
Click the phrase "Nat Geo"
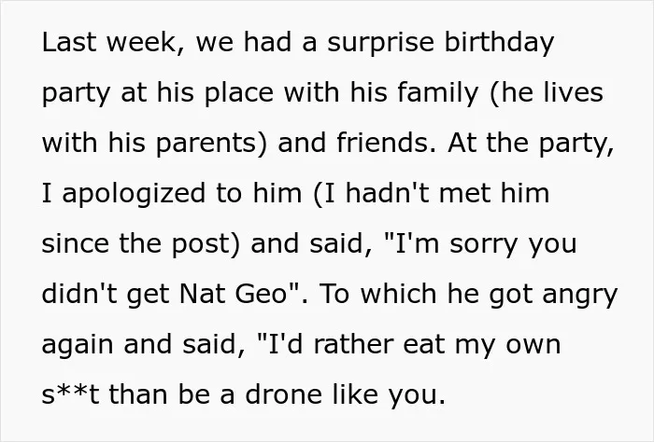coord(232,294)
